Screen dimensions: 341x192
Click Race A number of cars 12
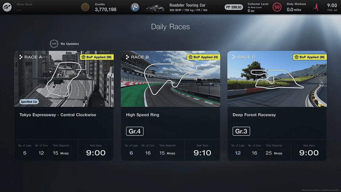[x=41, y=153]
